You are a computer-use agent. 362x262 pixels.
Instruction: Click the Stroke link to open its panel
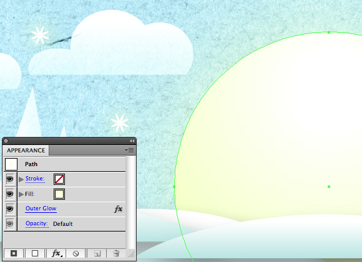(35, 179)
